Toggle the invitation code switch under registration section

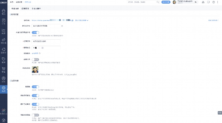(35, 87)
